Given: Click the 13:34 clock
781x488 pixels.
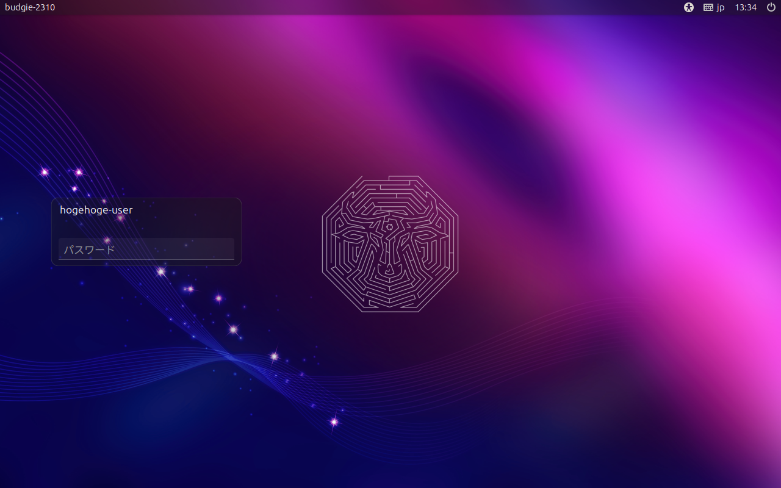Looking at the screenshot, I should 746,7.
